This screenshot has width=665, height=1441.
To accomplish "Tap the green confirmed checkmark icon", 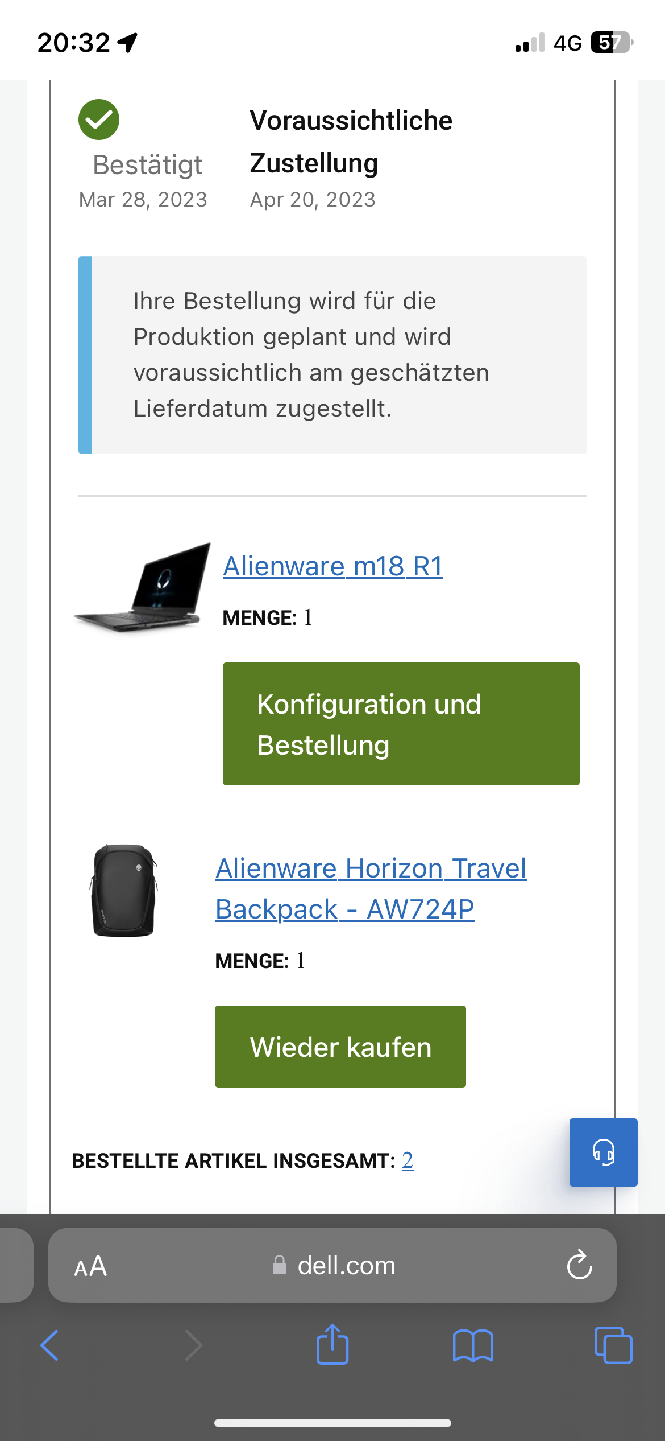I will click(x=99, y=120).
